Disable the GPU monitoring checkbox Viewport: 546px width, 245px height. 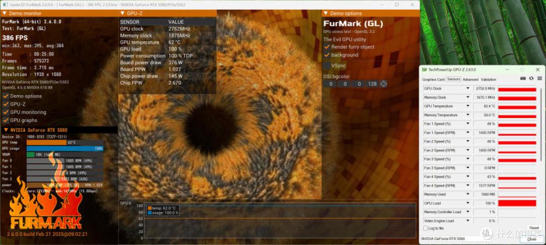tap(6, 112)
